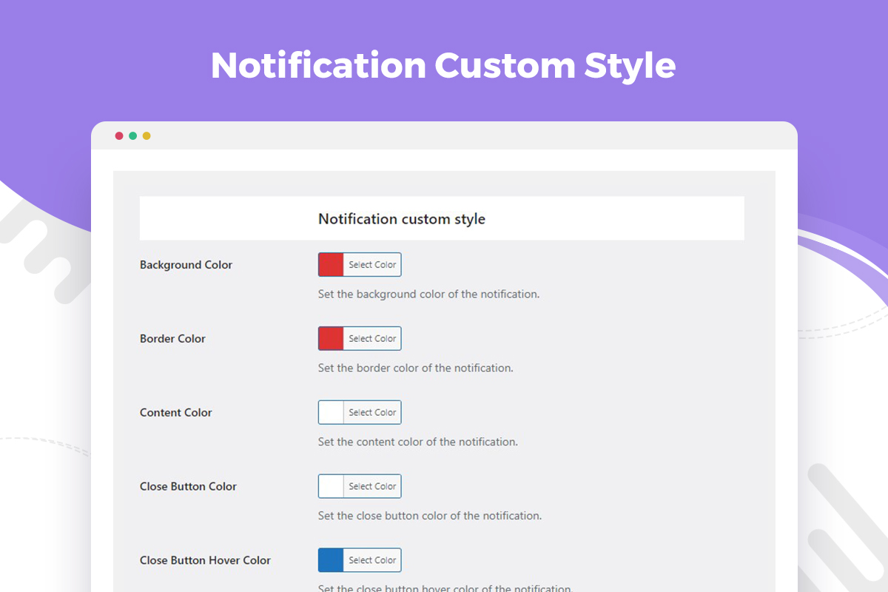Click the Background Color setting label

186,265
